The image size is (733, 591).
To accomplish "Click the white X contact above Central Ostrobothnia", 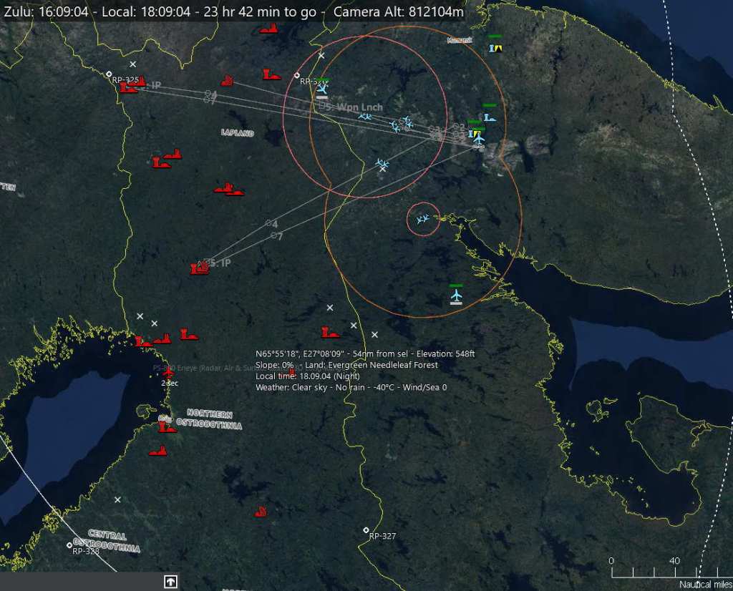I will (x=118, y=500).
